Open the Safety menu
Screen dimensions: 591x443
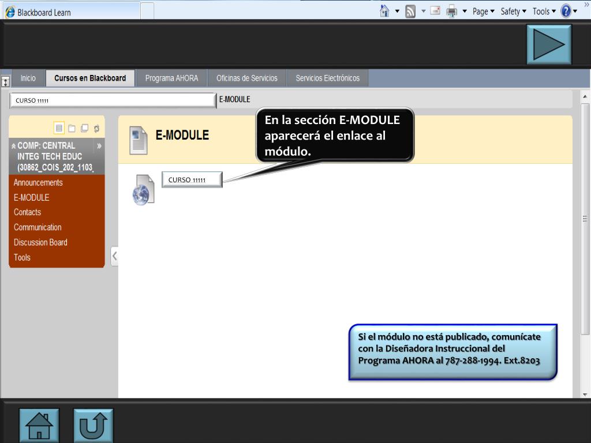pyautogui.click(x=513, y=12)
